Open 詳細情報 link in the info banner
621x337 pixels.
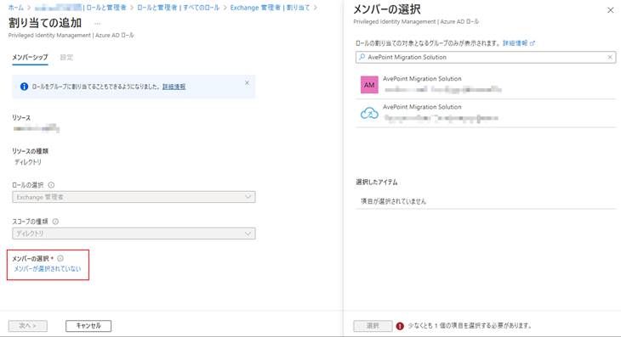(174, 87)
